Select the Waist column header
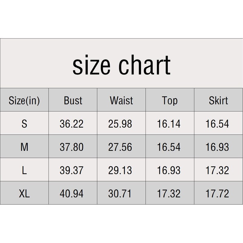Image resolution: width=243 pixels, height=243 pixels. (122, 101)
